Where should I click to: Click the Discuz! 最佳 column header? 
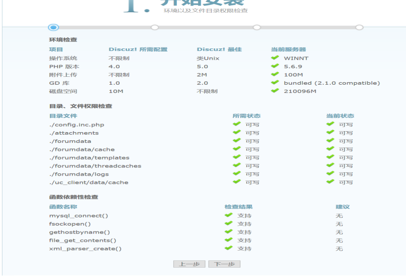tap(219, 49)
